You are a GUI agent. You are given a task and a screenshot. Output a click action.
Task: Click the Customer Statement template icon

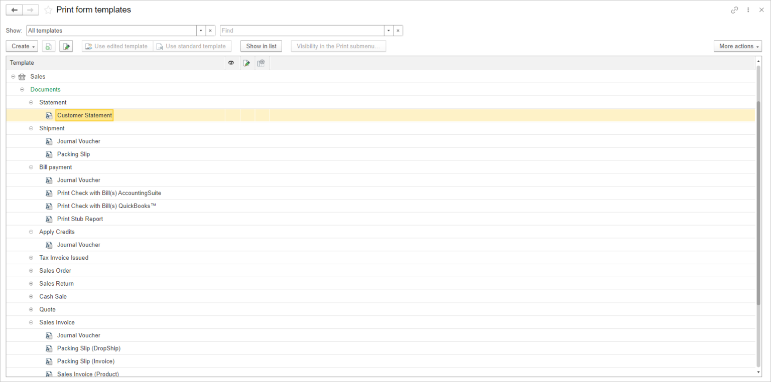click(x=49, y=115)
